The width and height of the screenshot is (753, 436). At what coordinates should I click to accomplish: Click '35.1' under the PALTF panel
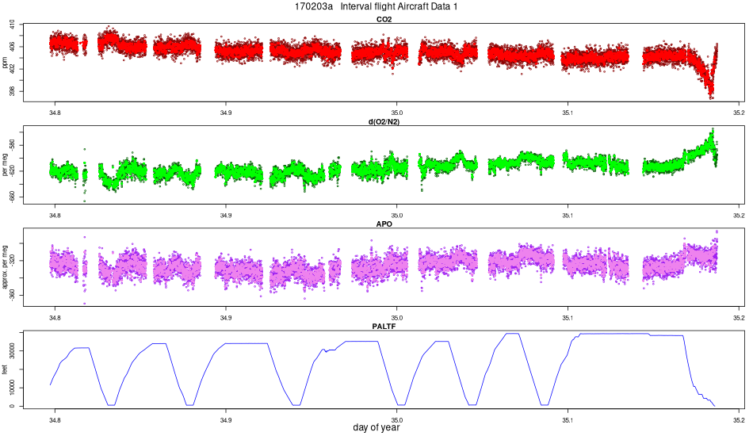coord(568,419)
